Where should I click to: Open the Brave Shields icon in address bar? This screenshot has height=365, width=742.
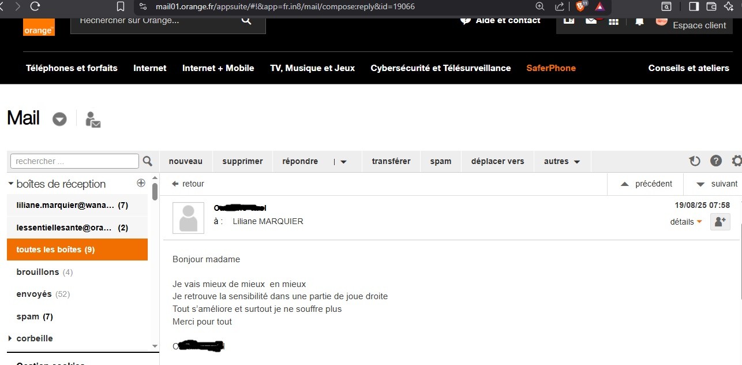tap(580, 6)
